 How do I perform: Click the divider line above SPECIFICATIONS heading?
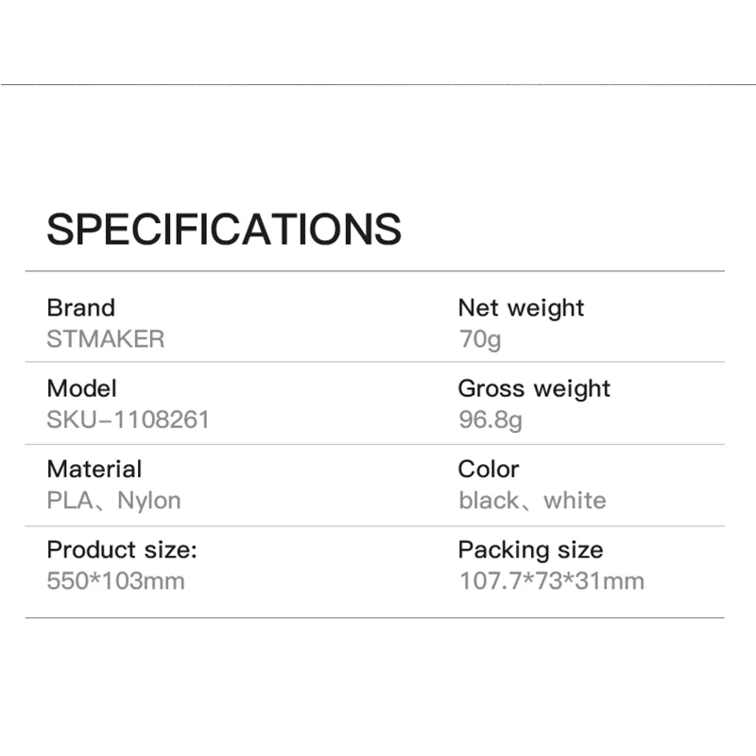[378, 84]
